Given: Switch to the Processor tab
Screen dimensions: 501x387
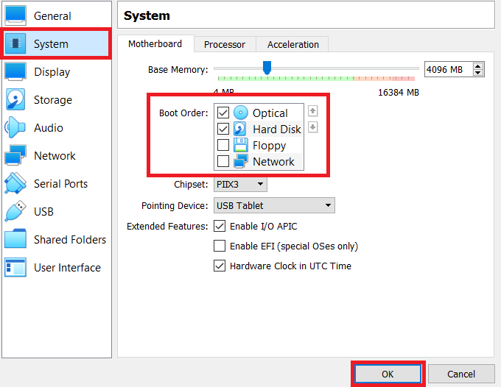Looking at the screenshot, I should tap(225, 44).
